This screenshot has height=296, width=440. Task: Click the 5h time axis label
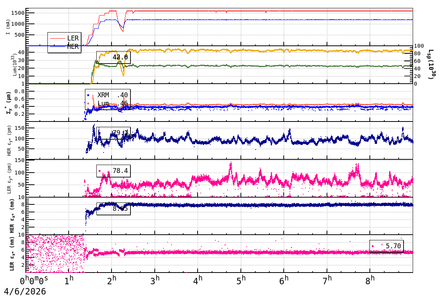241,280
